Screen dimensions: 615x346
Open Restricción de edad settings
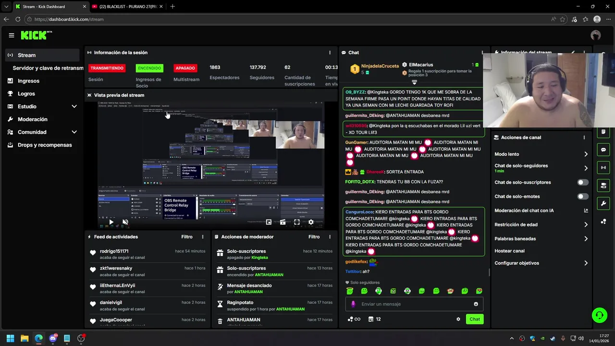click(x=541, y=225)
